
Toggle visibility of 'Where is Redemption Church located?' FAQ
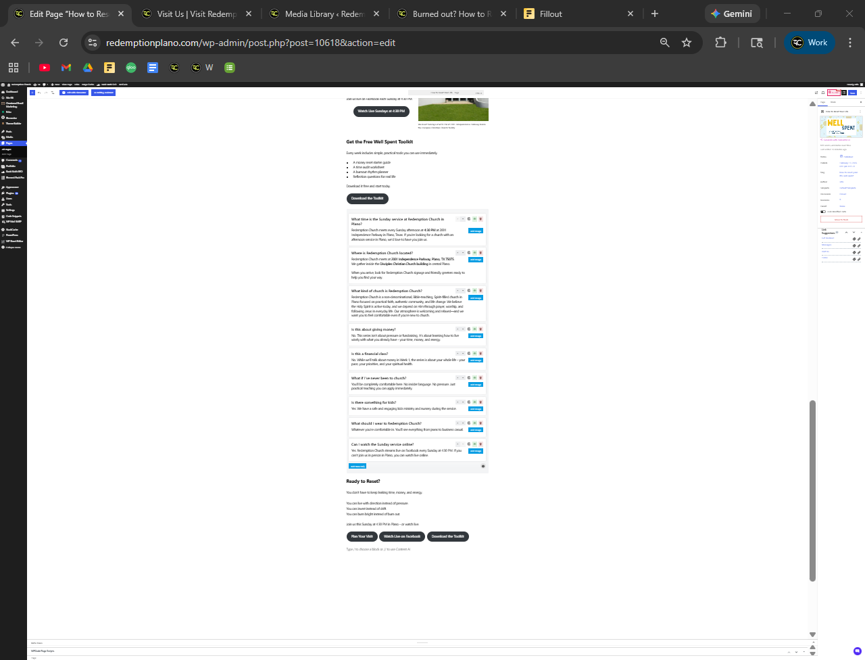click(474, 253)
